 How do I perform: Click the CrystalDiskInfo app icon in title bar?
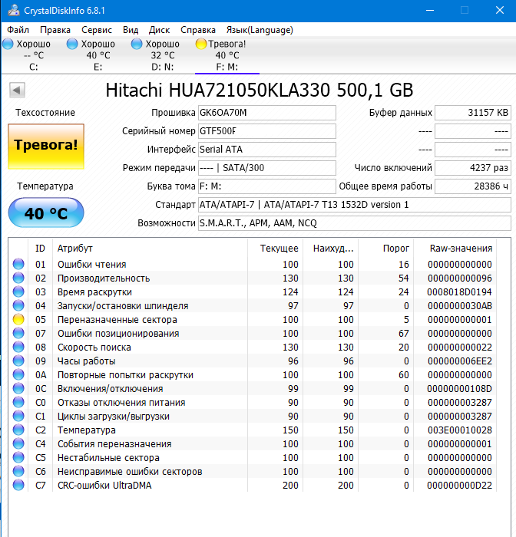pos(14,10)
